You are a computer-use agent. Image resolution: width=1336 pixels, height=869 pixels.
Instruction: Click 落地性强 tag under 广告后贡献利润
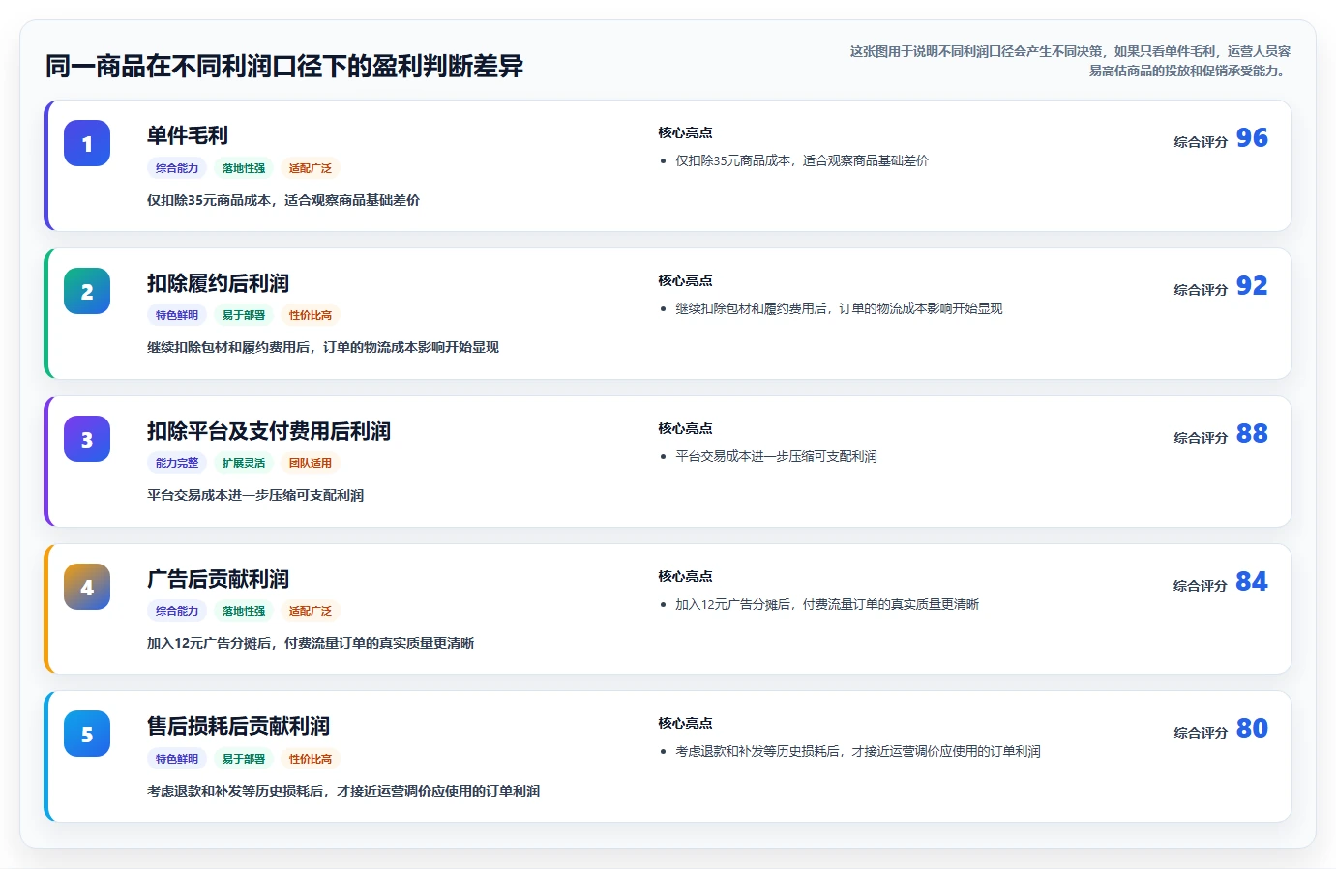tap(244, 611)
